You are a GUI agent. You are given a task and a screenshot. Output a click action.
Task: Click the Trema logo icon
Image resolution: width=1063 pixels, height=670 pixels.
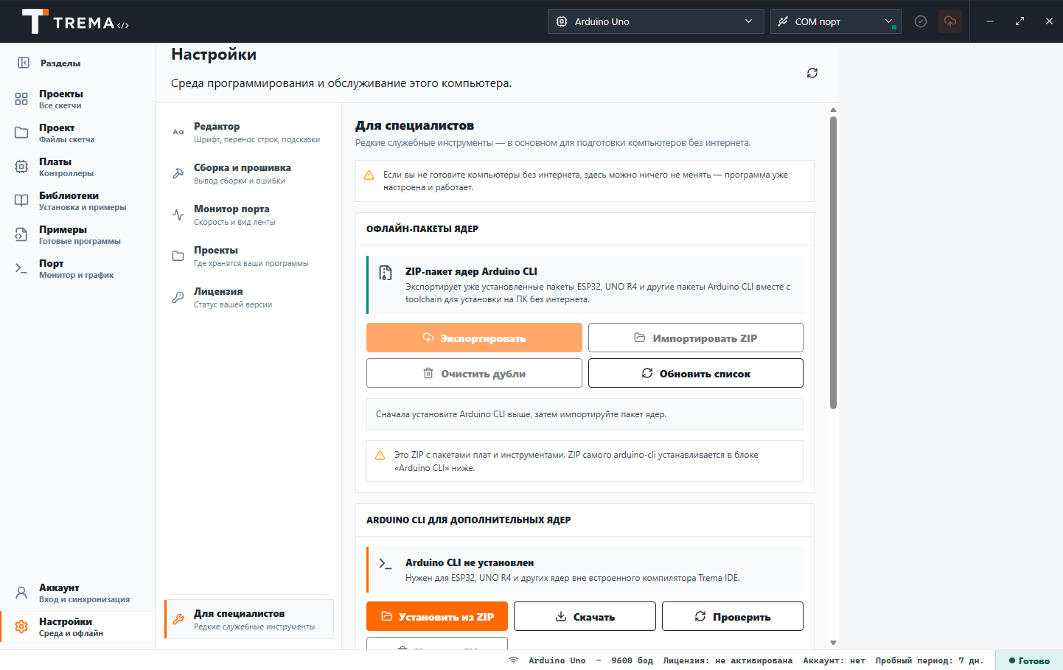point(35,21)
